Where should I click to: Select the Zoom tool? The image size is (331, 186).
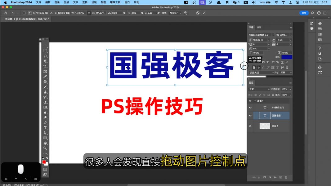click(x=45, y=148)
